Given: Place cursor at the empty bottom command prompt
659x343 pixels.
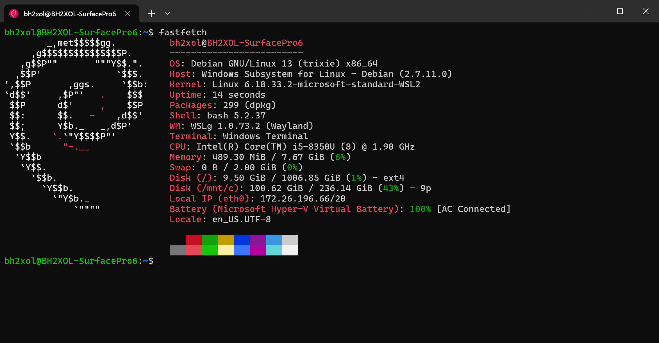Looking at the screenshot, I should pos(159,261).
